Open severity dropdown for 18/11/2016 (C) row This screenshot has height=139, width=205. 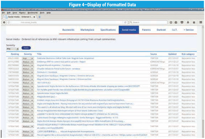point(28,83)
